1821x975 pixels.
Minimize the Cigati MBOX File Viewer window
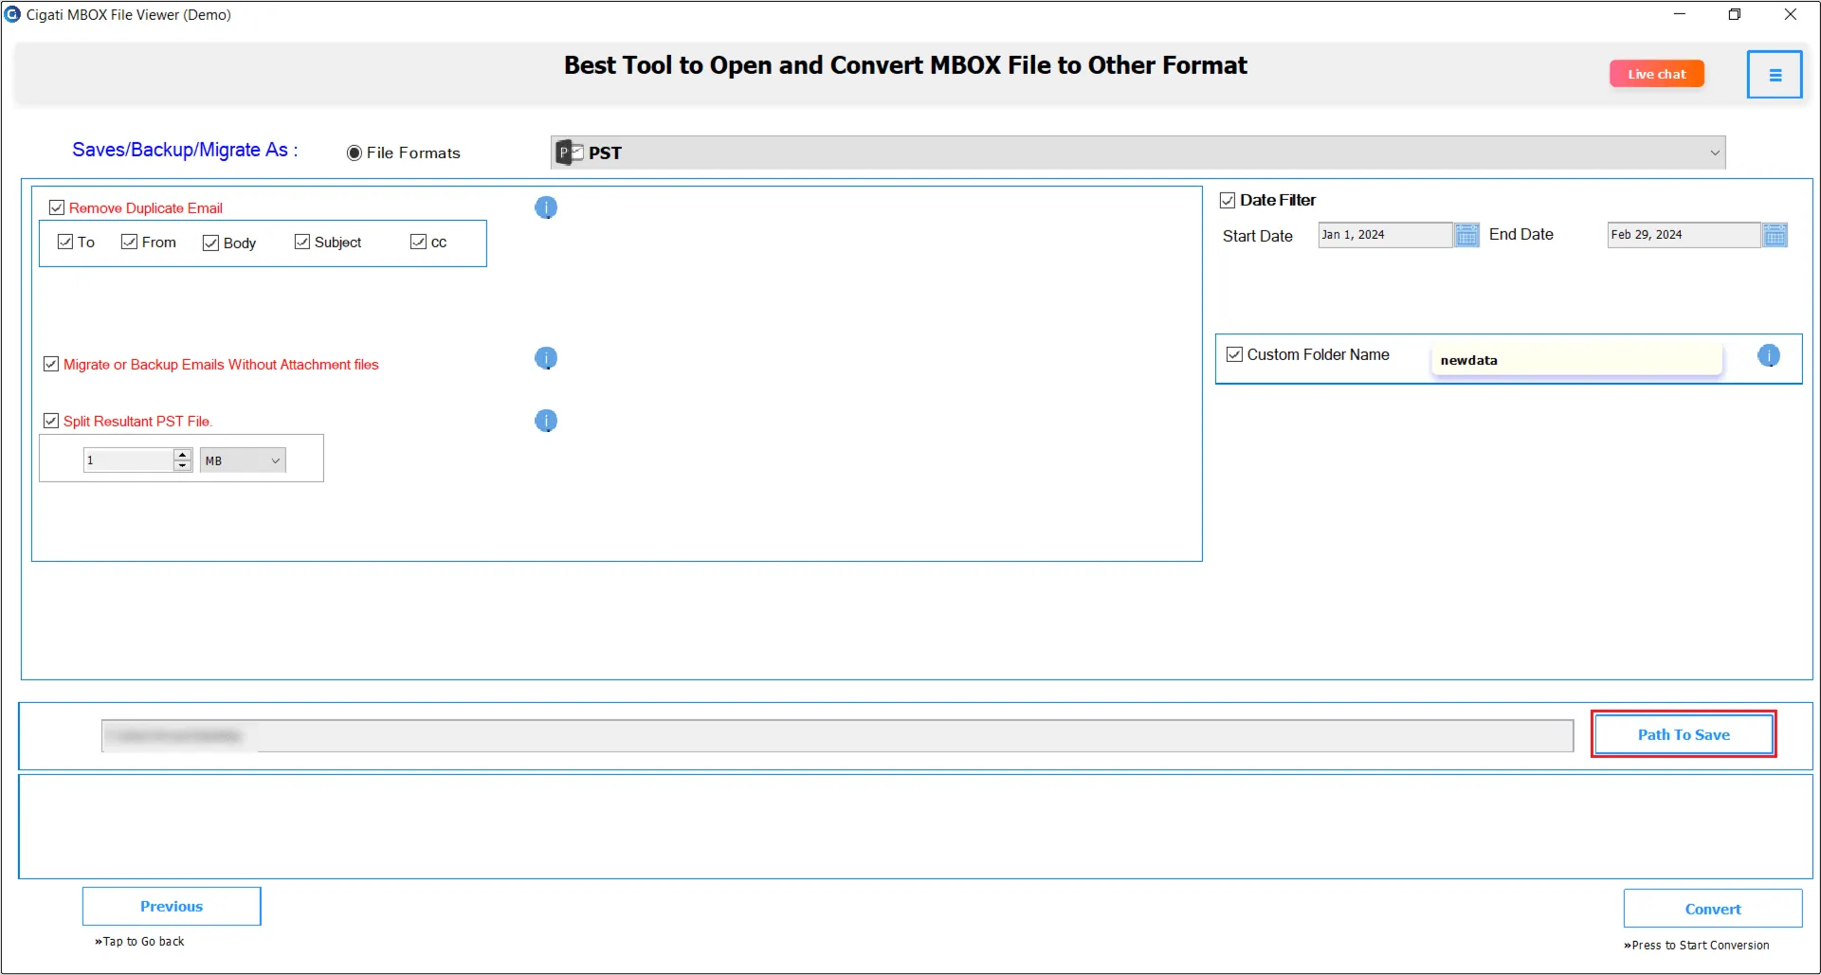[1680, 14]
